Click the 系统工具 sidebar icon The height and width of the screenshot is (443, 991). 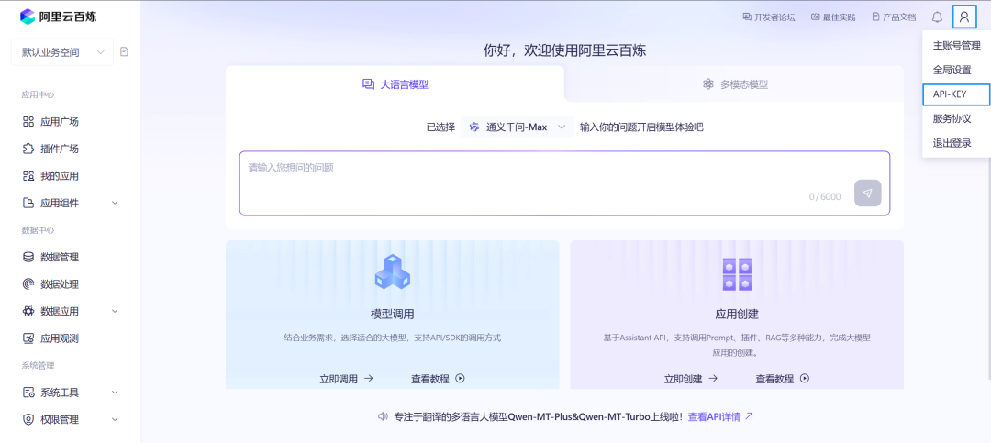click(28, 393)
